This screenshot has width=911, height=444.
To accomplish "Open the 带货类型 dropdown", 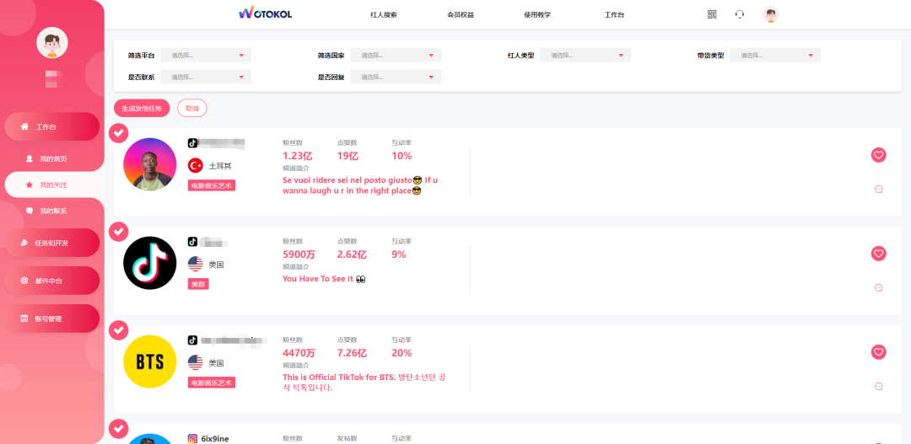I will pos(775,55).
